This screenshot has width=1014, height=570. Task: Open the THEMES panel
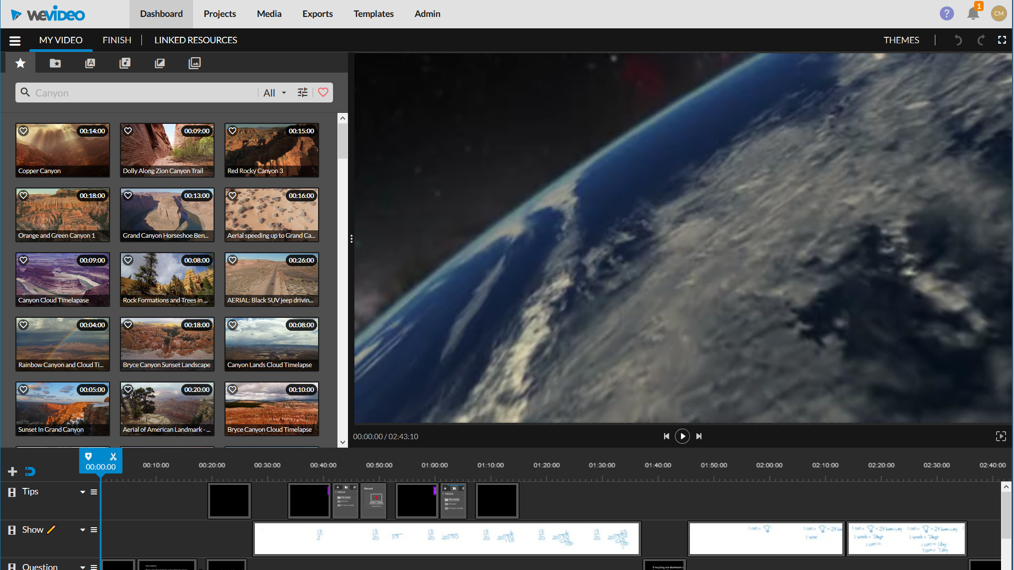coord(901,40)
